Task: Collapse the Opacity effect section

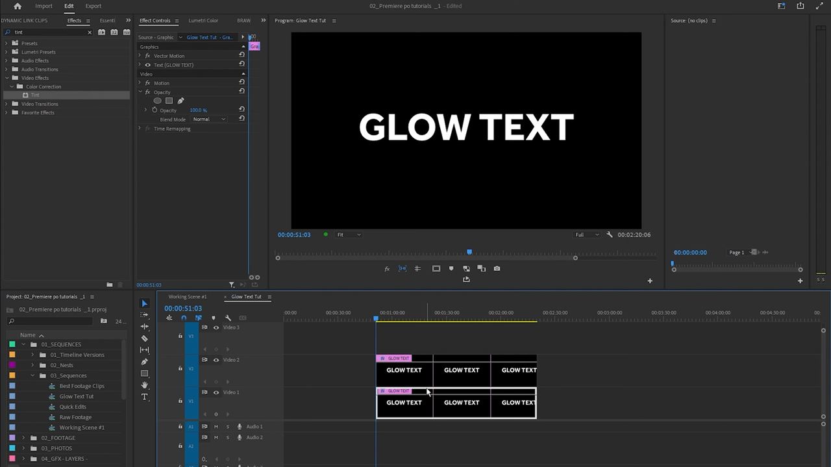Action: click(x=140, y=92)
